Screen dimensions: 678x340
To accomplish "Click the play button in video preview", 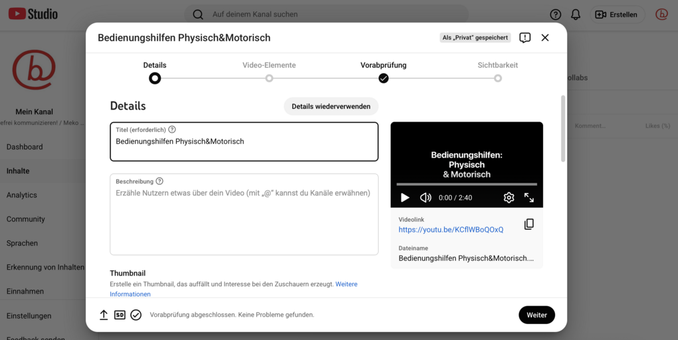I will [405, 198].
